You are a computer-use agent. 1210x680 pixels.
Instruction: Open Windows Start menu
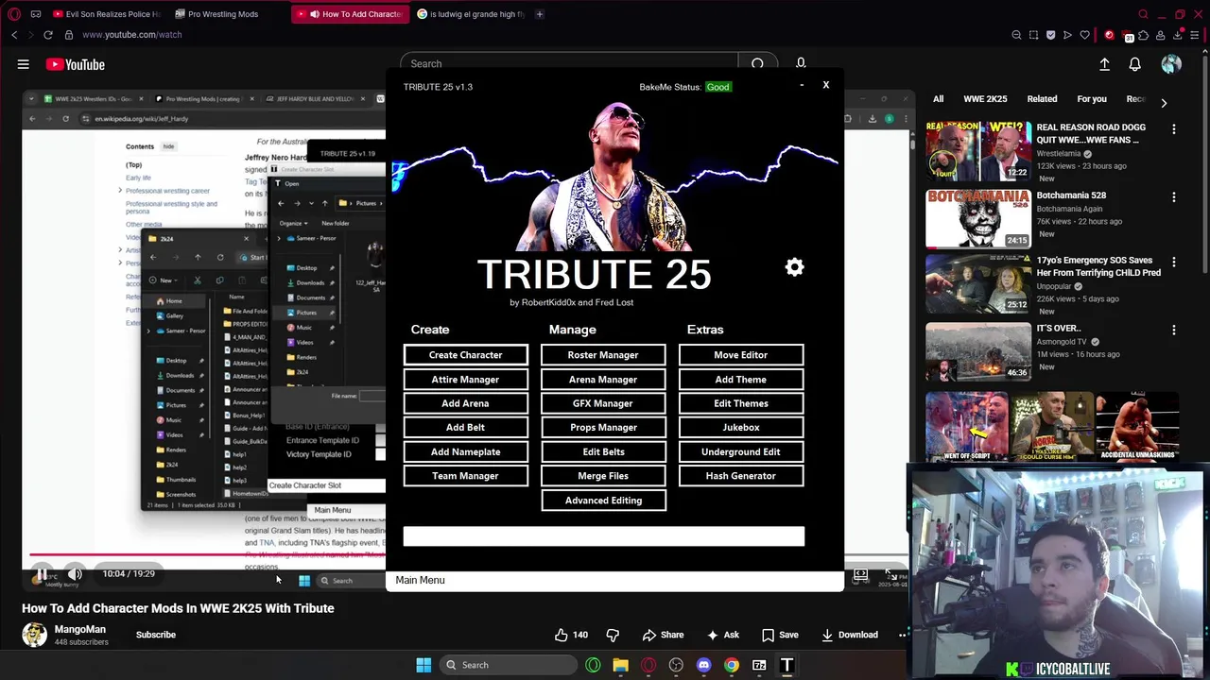pos(423,665)
